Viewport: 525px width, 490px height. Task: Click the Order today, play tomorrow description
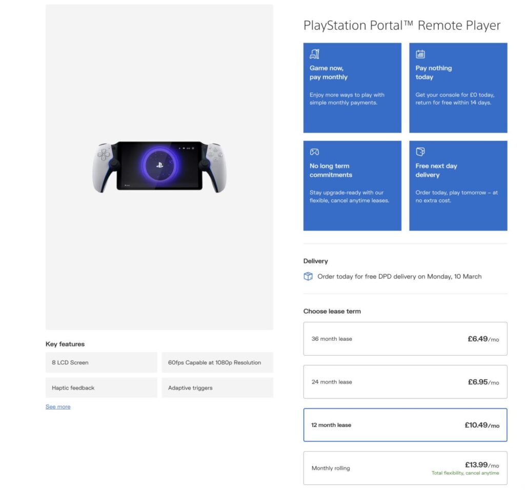coord(457,196)
